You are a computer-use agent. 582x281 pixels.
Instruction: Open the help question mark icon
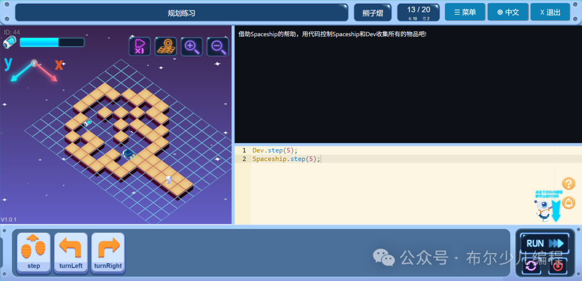(569, 184)
